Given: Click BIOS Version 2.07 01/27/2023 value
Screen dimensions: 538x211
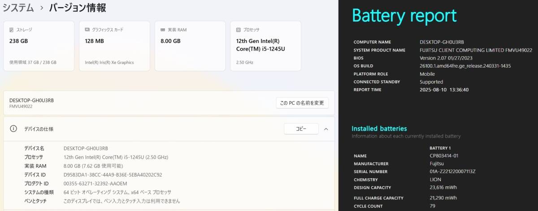Looking at the screenshot, I should click(446, 58).
